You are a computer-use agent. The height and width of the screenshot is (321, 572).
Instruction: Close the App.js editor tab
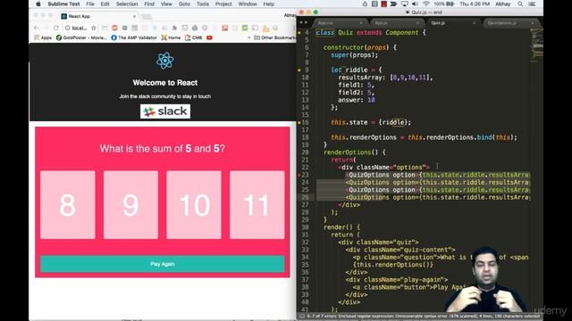[x=417, y=23]
